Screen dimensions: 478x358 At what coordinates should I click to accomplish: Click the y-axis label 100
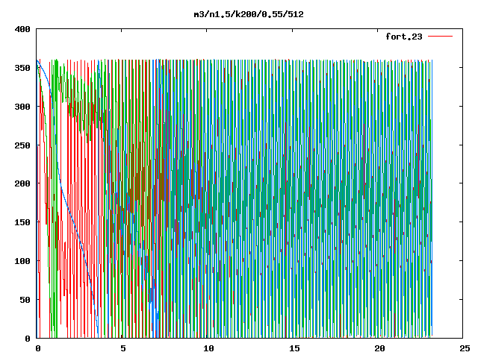tap(22, 261)
